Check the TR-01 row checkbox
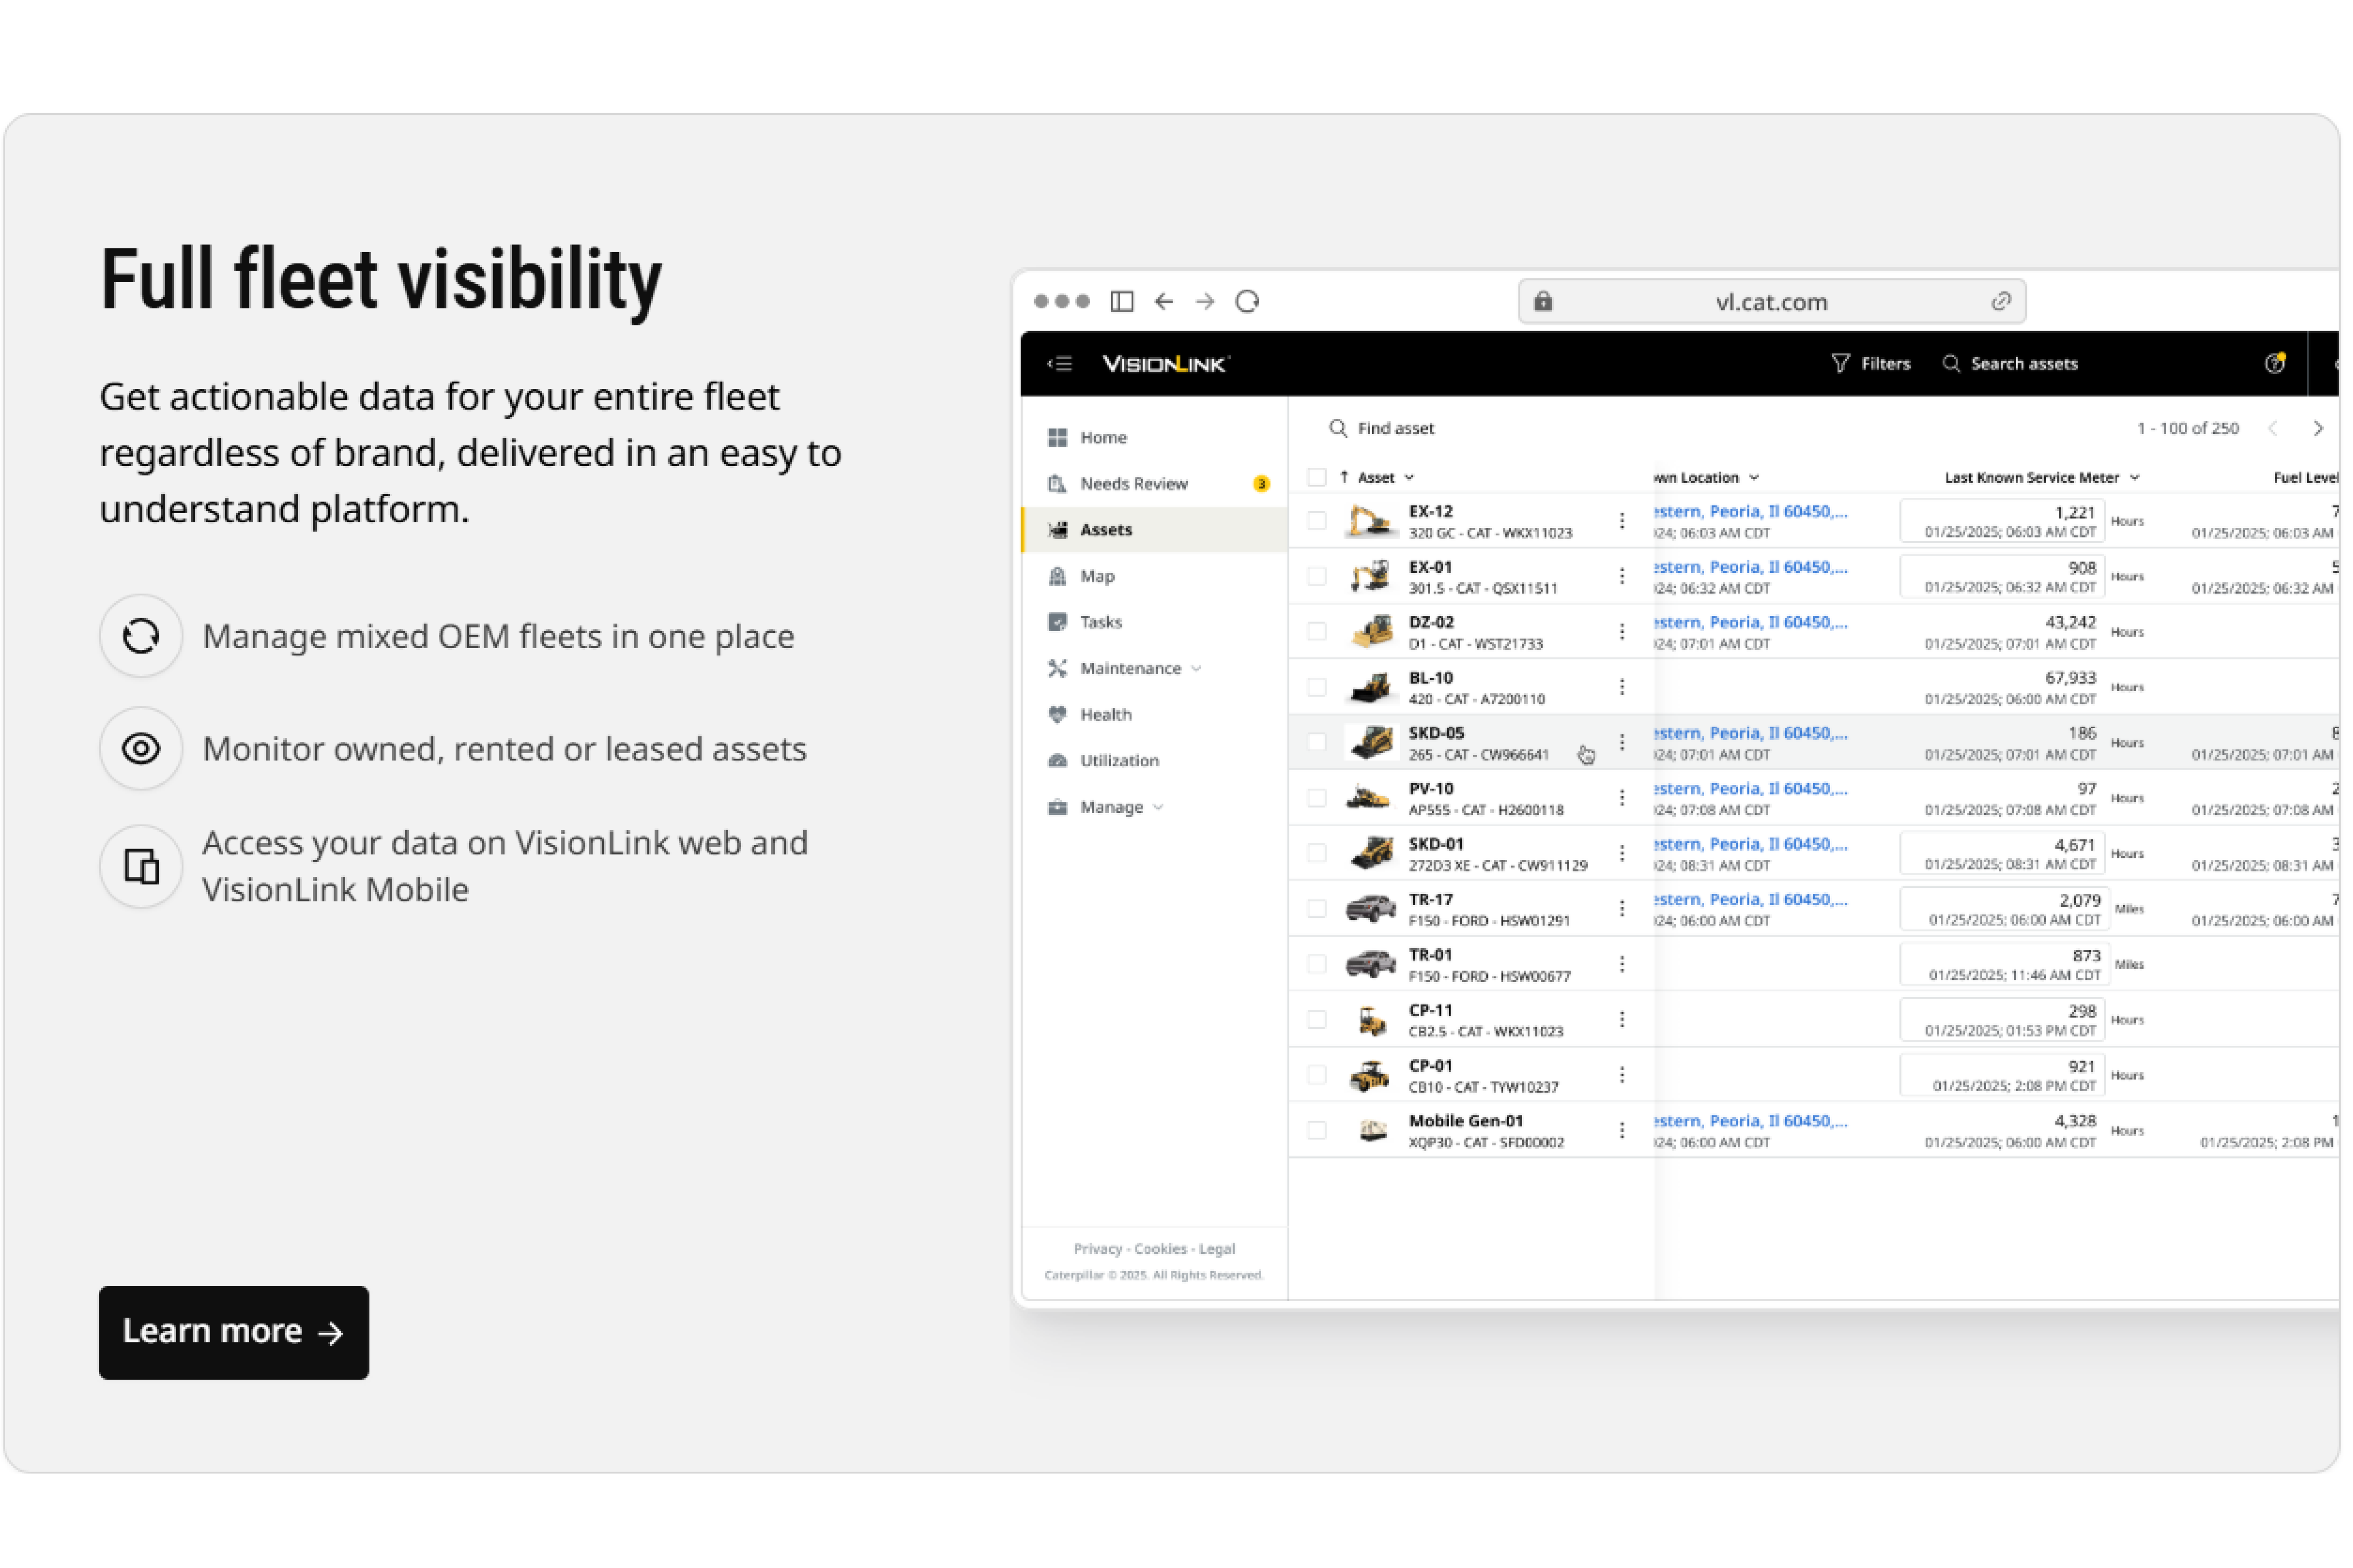 tap(1316, 964)
